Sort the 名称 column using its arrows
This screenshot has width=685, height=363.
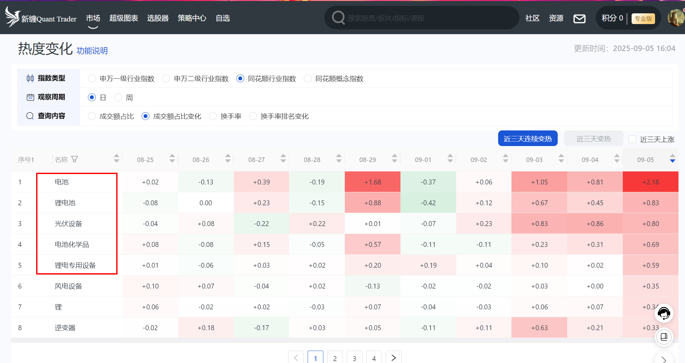click(116, 159)
